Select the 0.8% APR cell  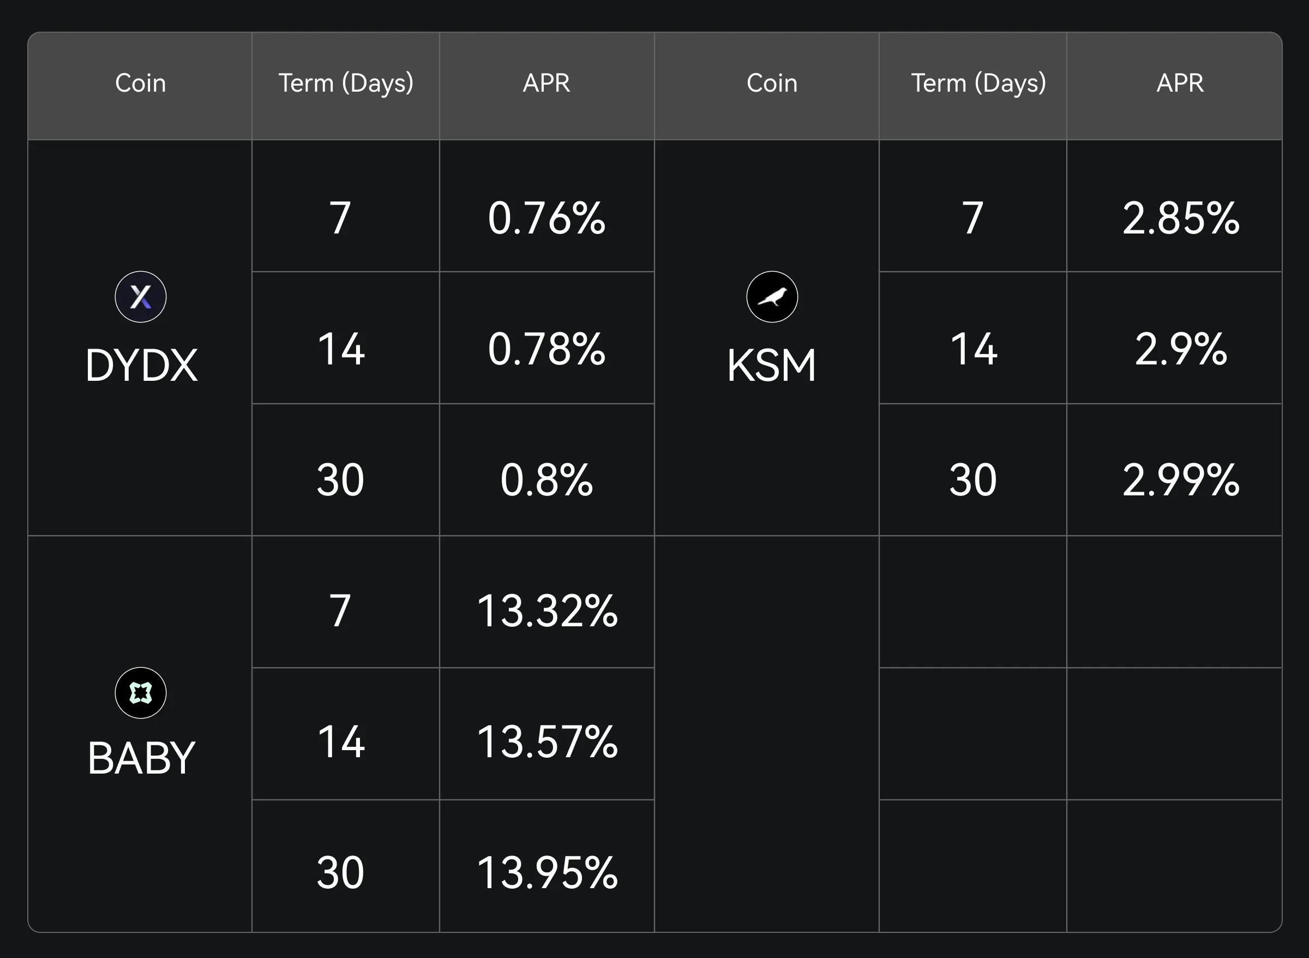pyautogui.click(x=547, y=481)
